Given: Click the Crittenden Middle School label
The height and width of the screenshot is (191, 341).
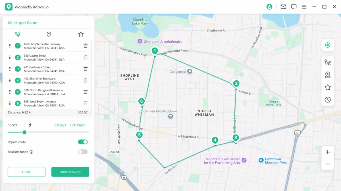Looking at the screenshot, I should point(158,111).
